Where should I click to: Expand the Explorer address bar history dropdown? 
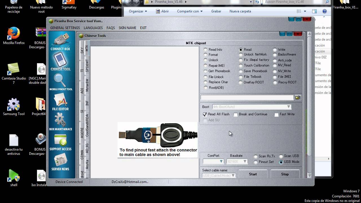click(251, 2)
